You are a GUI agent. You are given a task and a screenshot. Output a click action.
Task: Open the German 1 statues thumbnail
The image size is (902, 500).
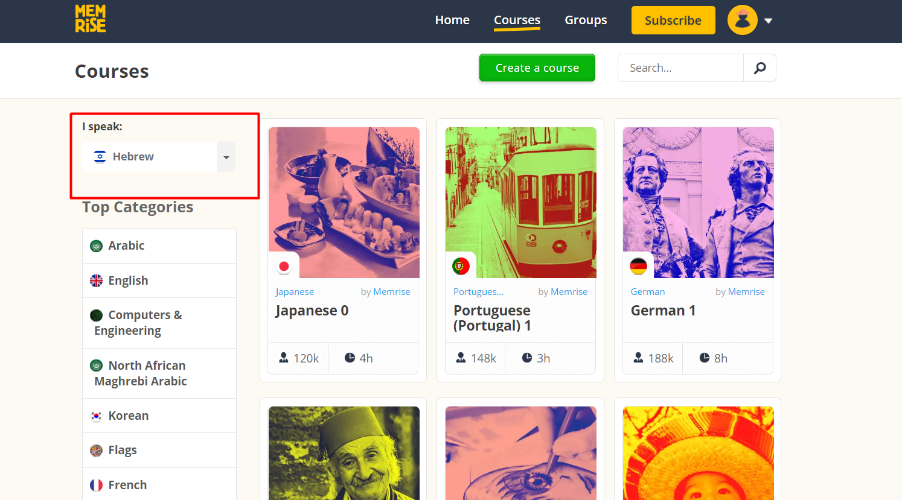tap(698, 203)
